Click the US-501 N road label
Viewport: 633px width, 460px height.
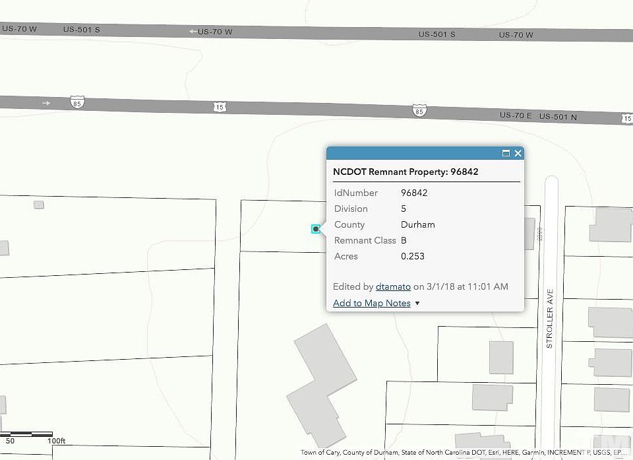(558, 117)
